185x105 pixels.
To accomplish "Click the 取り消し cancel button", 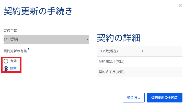I will click(134, 97).
